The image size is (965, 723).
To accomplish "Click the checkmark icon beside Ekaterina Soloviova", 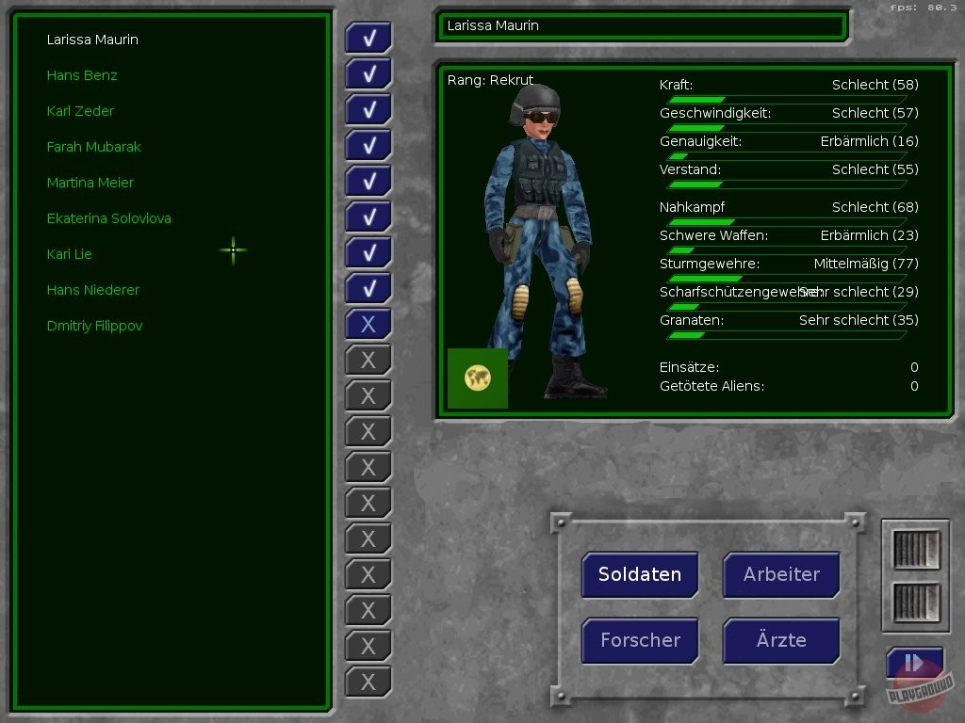I will [368, 217].
